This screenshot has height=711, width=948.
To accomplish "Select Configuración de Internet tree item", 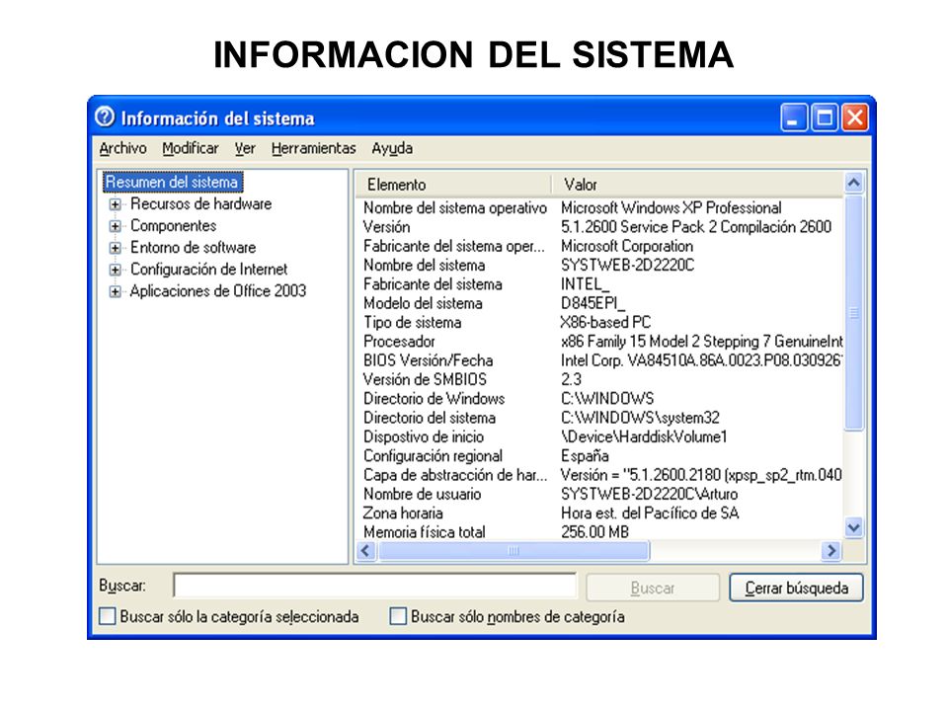I will click(x=208, y=269).
